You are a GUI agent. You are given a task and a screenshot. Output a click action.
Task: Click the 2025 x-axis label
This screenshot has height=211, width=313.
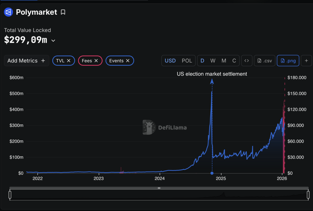(x=221, y=179)
